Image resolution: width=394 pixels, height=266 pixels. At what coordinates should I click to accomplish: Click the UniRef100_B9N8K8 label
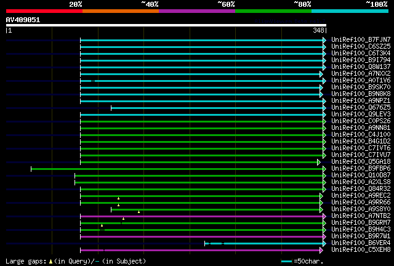coord(361,94)
